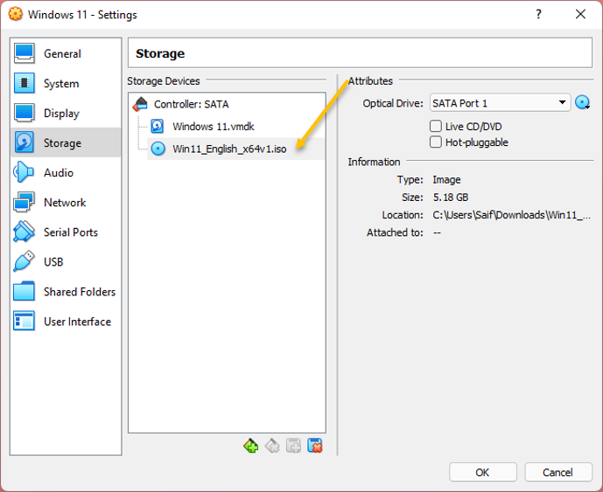Open the System settings category
Viewport: 603px width, 492px height.
[66, 83]
